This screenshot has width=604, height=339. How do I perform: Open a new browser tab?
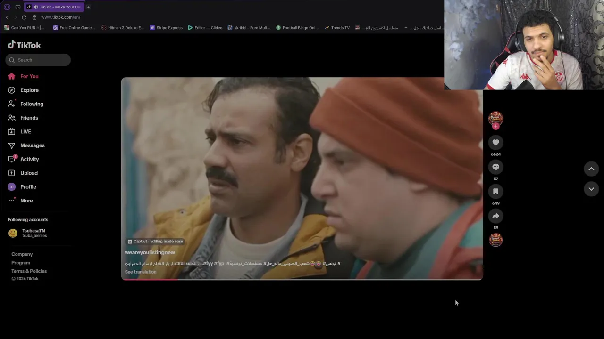point(88,7)
